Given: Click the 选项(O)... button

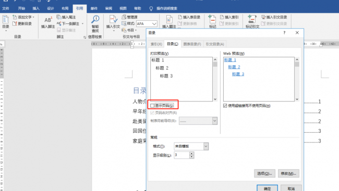Looking at the screenshot, I should pos(264,173).
